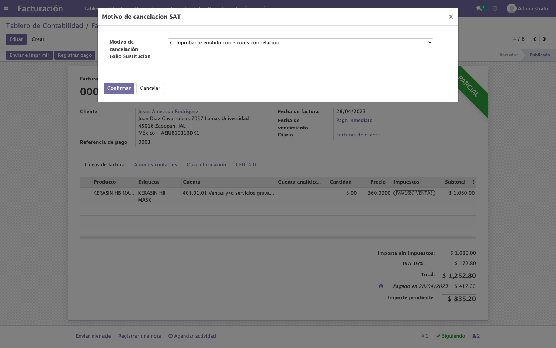
Task: Confirm the cancellation reason
Action: (x=119, y=88)
